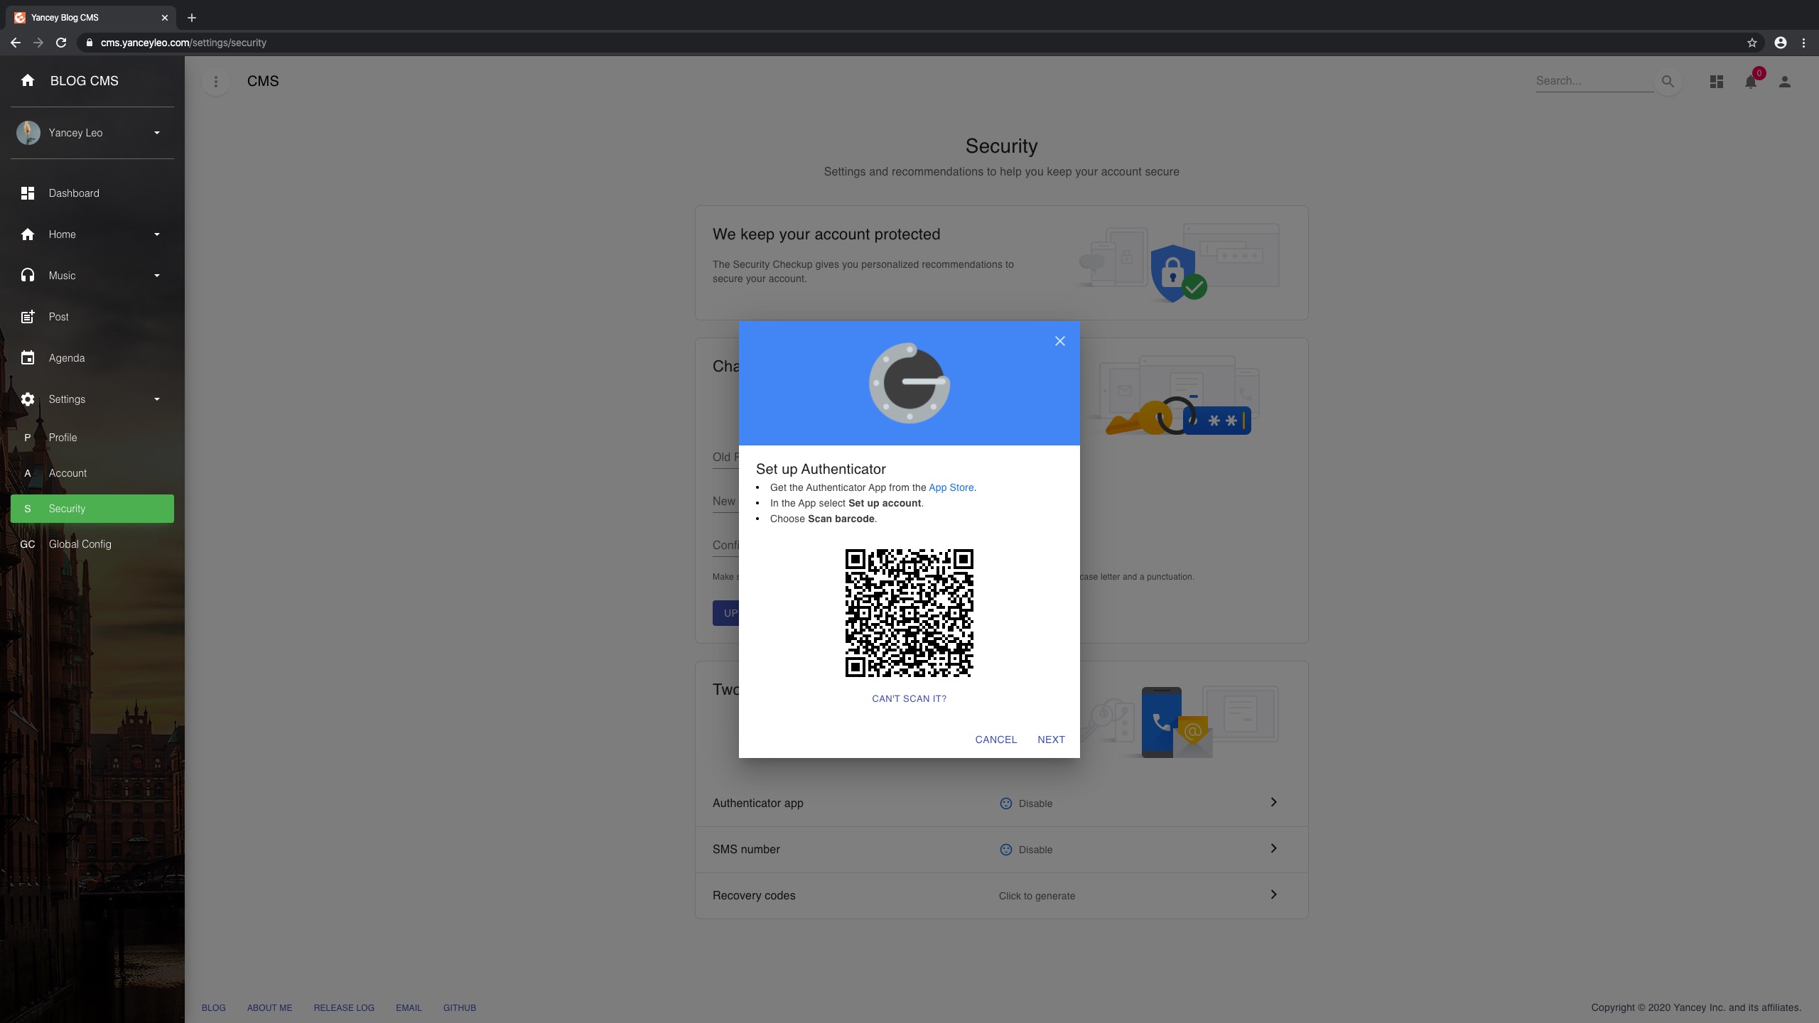Open Chrome three-dot menu

point(1803,43)
